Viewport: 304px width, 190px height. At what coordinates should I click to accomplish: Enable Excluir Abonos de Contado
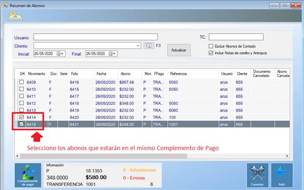tap(211, 46)
